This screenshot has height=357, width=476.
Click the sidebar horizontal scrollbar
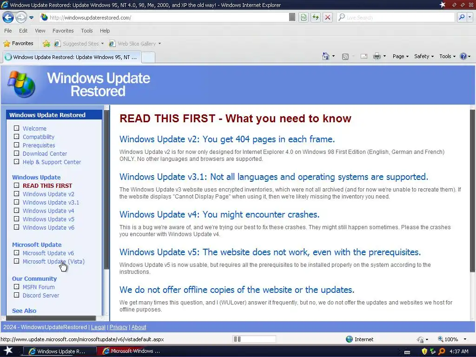pos(51,318)
